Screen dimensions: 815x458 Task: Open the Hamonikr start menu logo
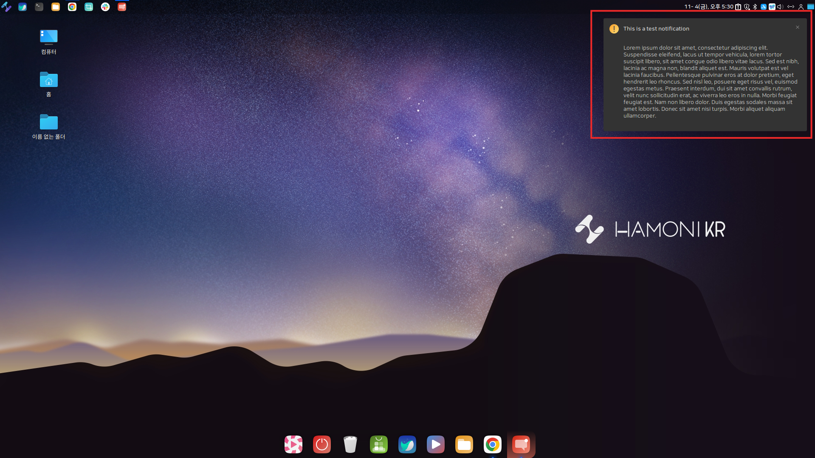pyautogui.click(x=6, y=7)
